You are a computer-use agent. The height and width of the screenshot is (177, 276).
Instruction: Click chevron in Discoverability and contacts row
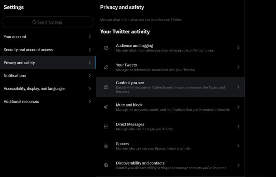[238, 165]
